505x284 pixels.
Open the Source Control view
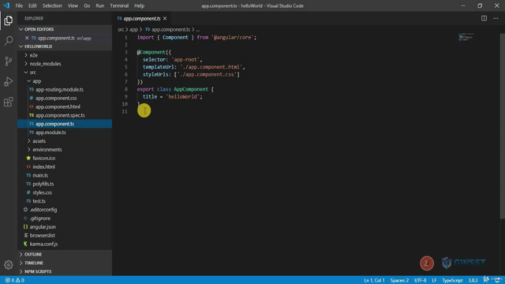pos(9,62)
